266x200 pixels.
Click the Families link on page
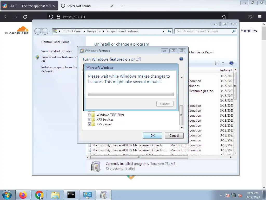[249, 31]
